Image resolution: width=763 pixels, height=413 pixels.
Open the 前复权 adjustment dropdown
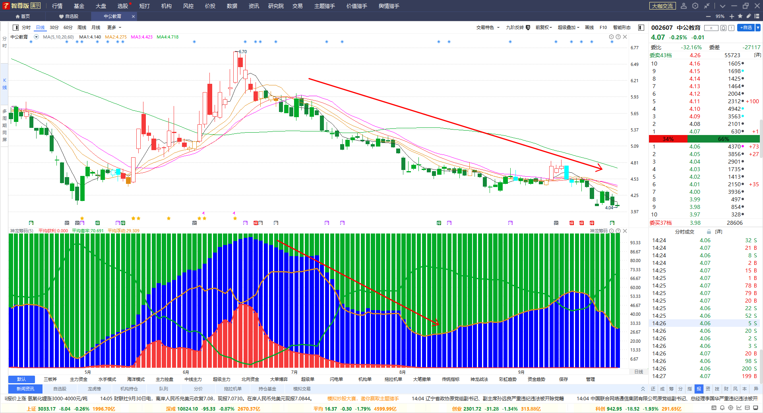coord(544,27)
